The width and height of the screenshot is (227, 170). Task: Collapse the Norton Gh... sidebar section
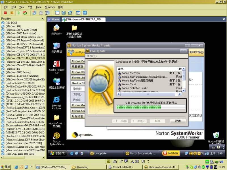pyautogui.click(x=78, y=83)
